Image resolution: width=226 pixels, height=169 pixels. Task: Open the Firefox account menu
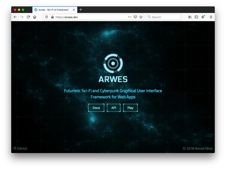pyautogui.click(x=203, y=17)
